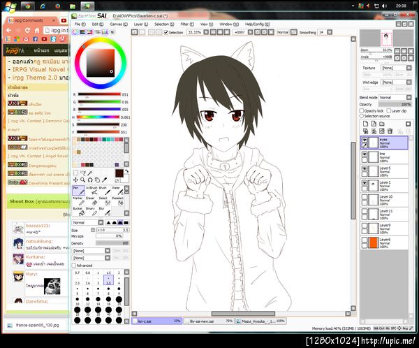Show Layer10 with its visibility box
Screen dimensions: 419x348
coord(365,197)
